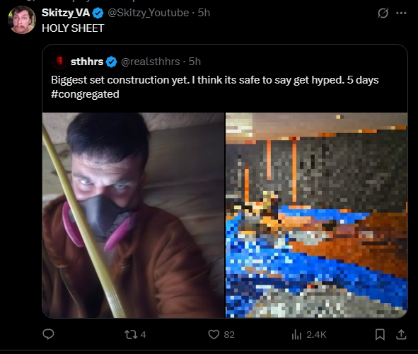Open the #congregated hashtag

[85, 94]
